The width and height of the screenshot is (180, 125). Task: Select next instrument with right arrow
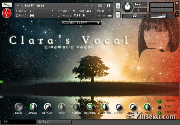(x=92, y=5)
